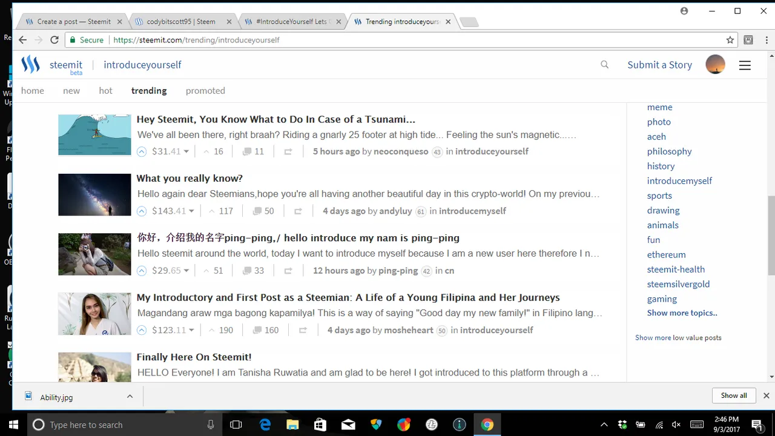Screen dimensions: 775x436
Task: Open the 'cn' category link
Action: pos(449,271)
